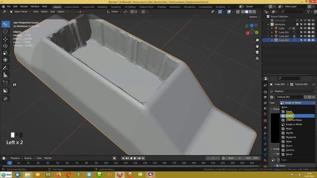
Task: Hide the Workzone collection eye icon
Action: (305, 24)
